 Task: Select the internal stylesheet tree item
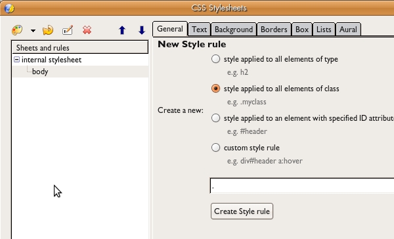click(51, 60)
